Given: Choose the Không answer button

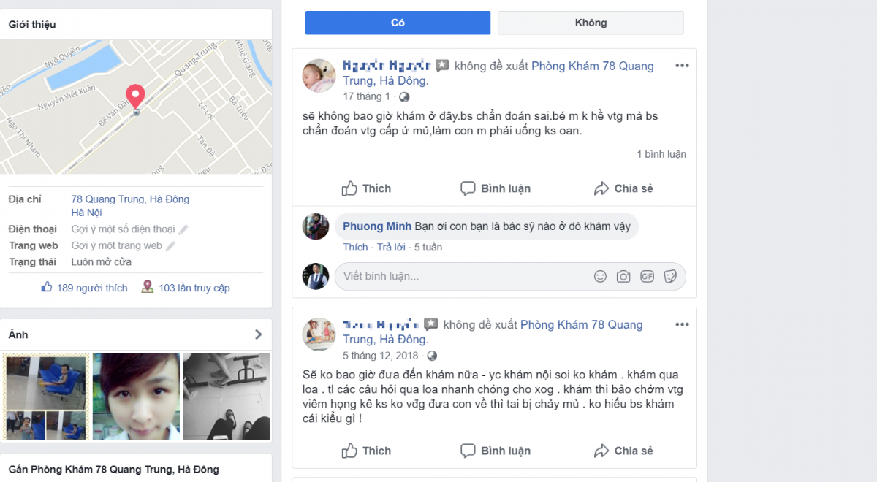Looking at the screenshot, I should click(591, 23).
